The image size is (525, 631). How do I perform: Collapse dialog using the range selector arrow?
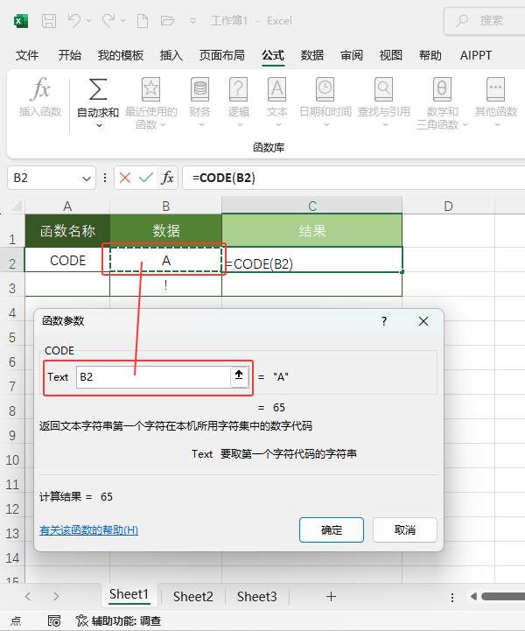coord(239,375)
